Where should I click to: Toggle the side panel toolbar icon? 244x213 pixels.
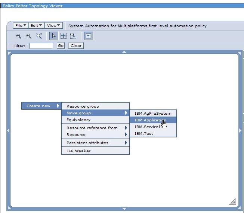tap(89, 36)
